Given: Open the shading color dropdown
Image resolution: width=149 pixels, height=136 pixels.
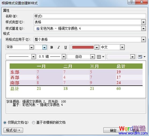Looking at the screenshot, I should coord(132,57).
